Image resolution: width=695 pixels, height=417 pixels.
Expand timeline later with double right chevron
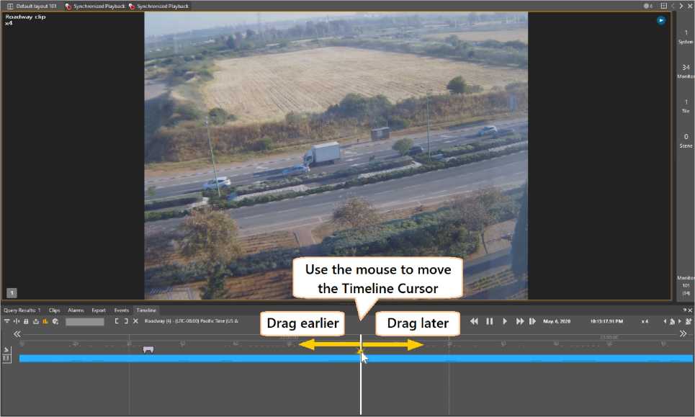(683, 334)
